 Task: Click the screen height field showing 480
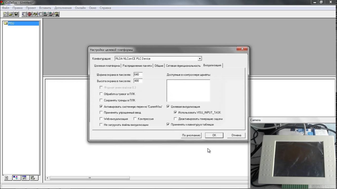[x=138, y=81]
